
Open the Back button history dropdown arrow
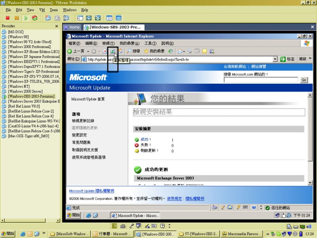pyautogui.click(x=88, y=52)
